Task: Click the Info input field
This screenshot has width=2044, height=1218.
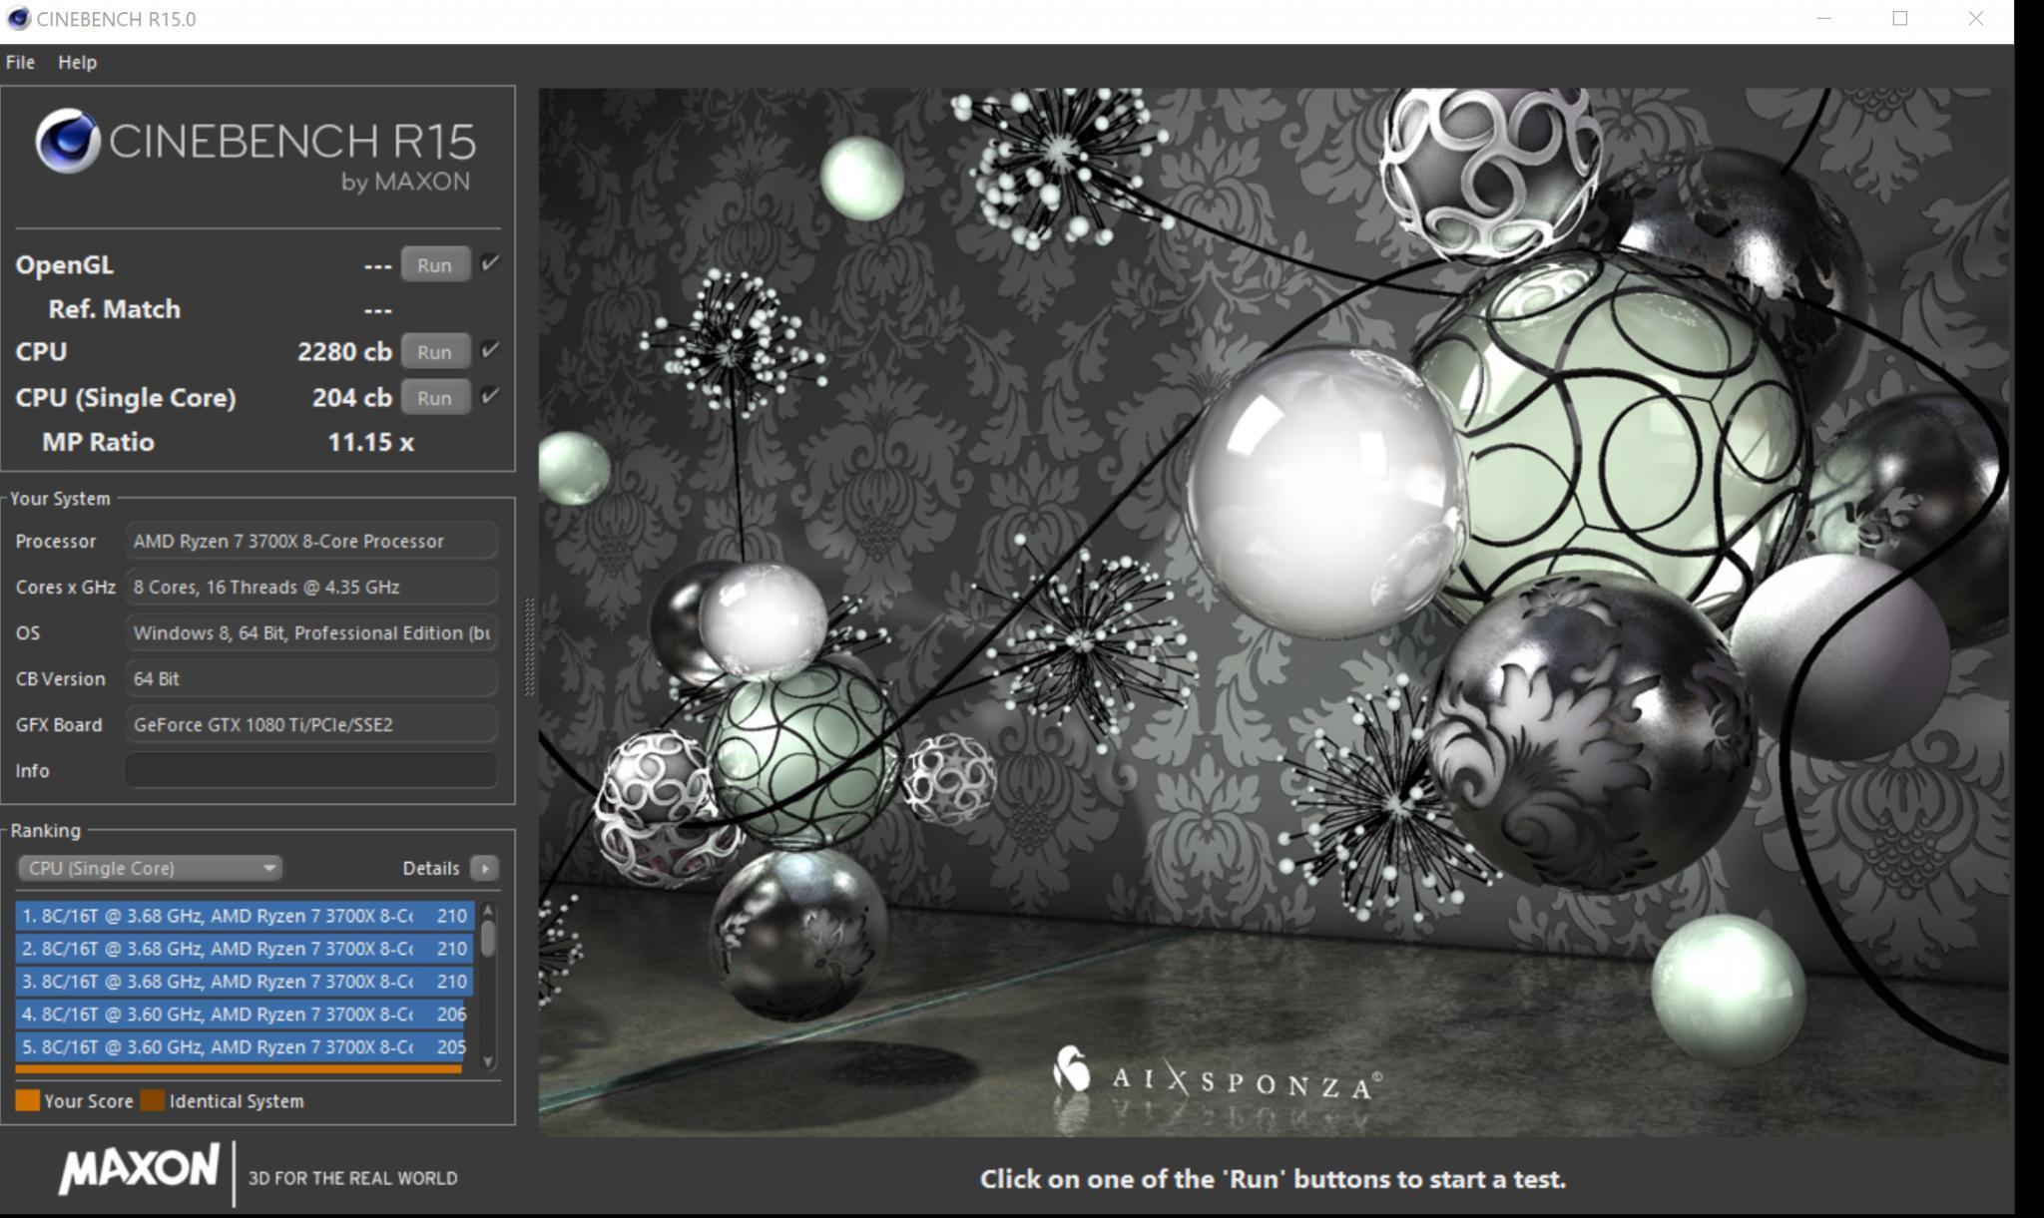Action: pyautogui.click(x=311, y=771)
